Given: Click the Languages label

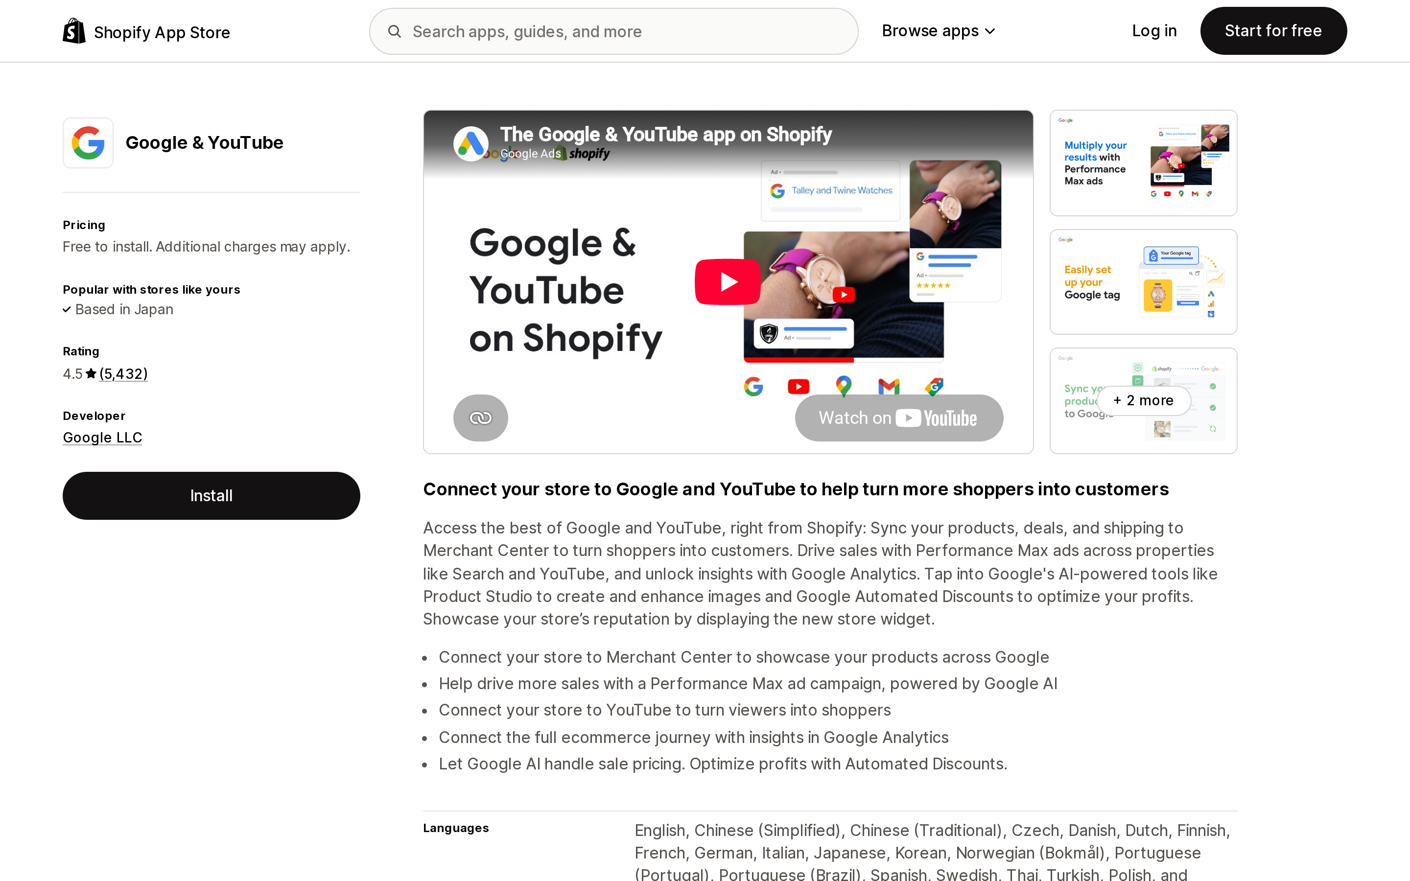Looking at the screenshot, I should click(456, 828).
